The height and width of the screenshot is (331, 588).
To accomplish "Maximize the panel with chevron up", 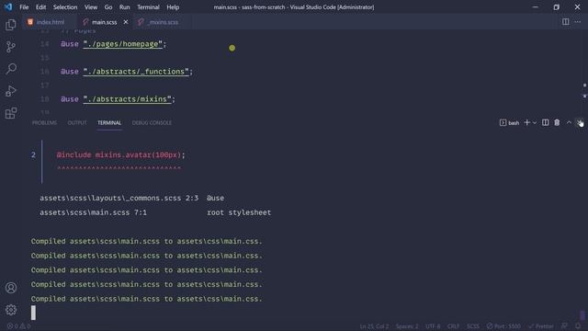I will pyautogui.click(x=569, y=122).
